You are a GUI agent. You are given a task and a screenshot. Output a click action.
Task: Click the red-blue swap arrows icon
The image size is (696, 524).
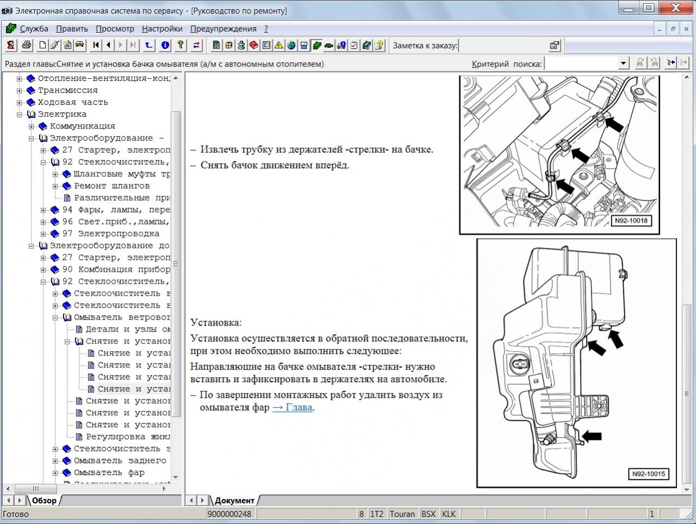point(196,45)
